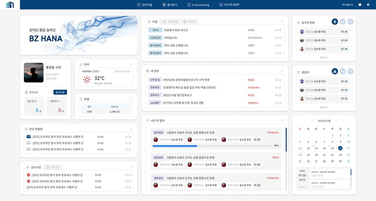
Task: Click the calendar schedule list scrollbar
Action: 351,172
